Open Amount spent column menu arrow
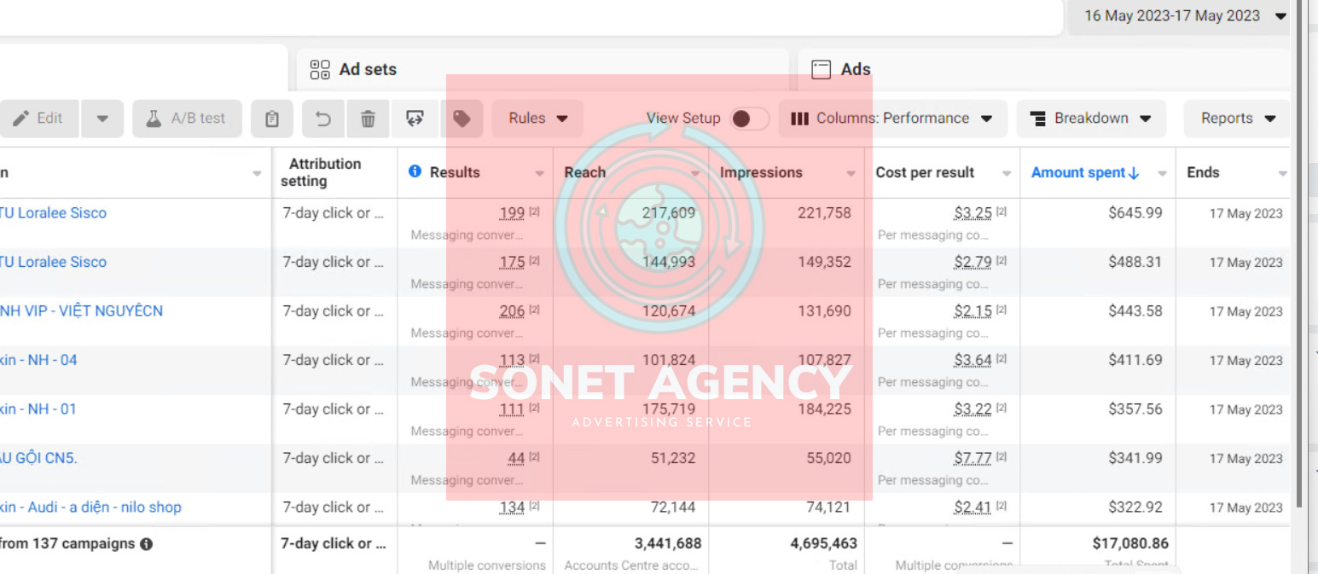Screen dimensions: 1318x574 pyautogui.click(x=1162, y=173)
